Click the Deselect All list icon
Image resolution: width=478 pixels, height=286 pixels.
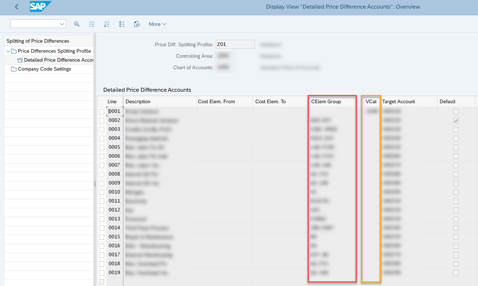pos(122,24)
